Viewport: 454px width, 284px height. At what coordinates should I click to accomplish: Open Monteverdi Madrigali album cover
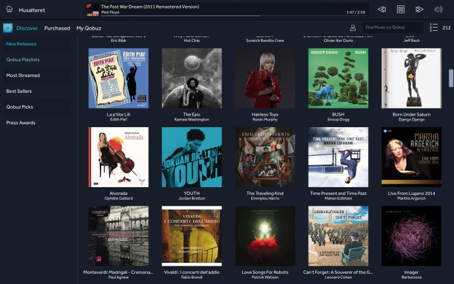119,236
